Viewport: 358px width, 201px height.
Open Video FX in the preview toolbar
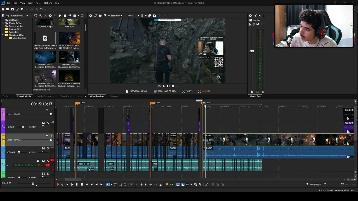tap(100, 16)
